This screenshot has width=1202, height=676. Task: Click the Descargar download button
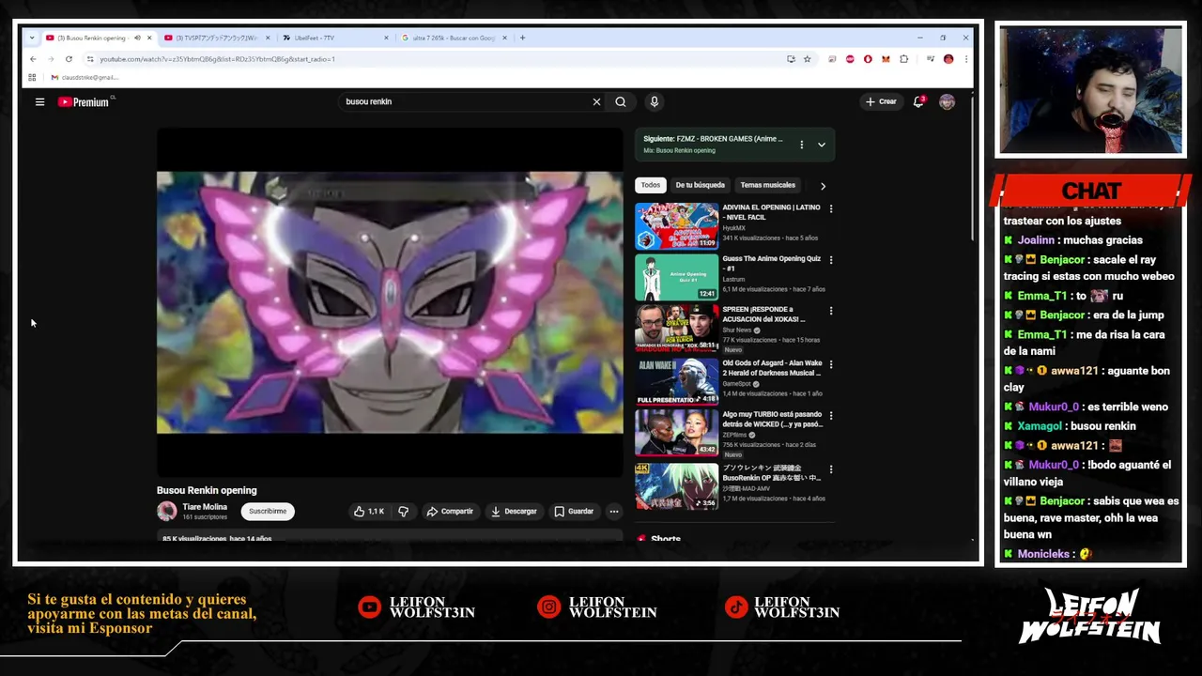coord(514,511)
